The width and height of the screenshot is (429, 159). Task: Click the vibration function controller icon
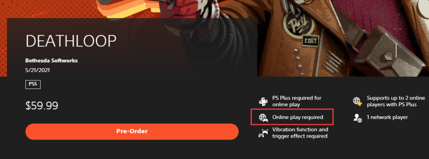tap(263, 133)
